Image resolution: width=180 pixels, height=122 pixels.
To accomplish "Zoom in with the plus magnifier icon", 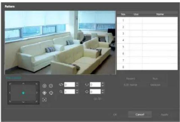I will click(44, 86).
